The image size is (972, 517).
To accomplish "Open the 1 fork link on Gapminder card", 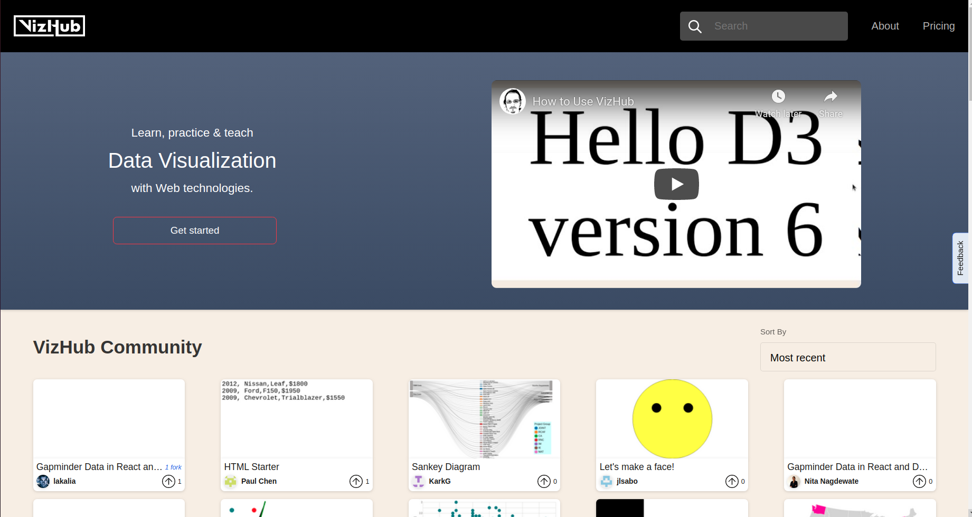I will click(173, 467).
